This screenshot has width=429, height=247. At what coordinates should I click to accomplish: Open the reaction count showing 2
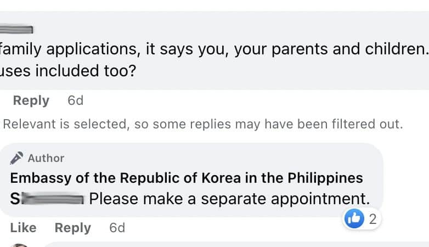coord(372,220)
